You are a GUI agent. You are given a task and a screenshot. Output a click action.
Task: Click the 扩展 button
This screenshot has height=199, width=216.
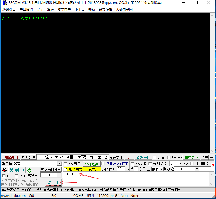[204, 157]
